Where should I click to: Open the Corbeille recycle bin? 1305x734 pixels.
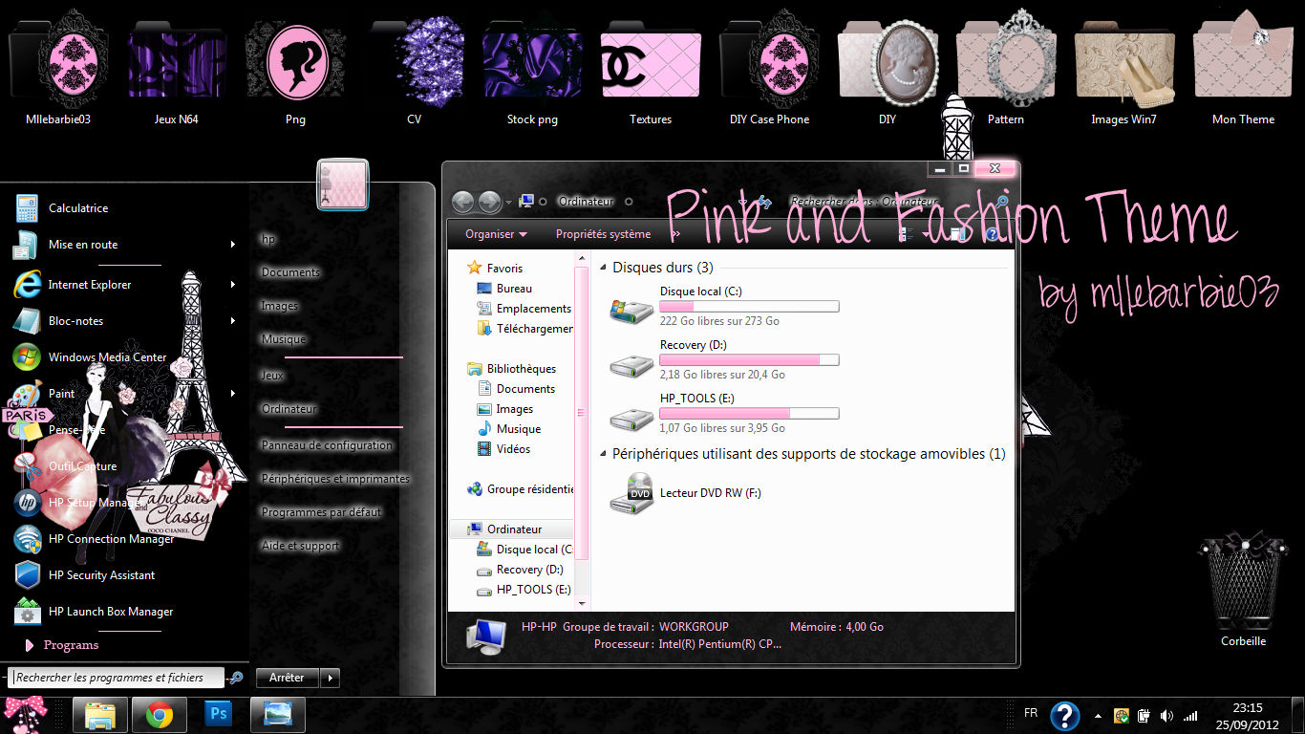(1243, 583)
